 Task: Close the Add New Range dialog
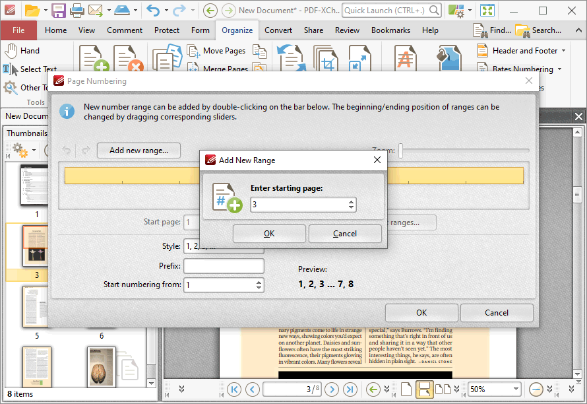coord(377,160)
